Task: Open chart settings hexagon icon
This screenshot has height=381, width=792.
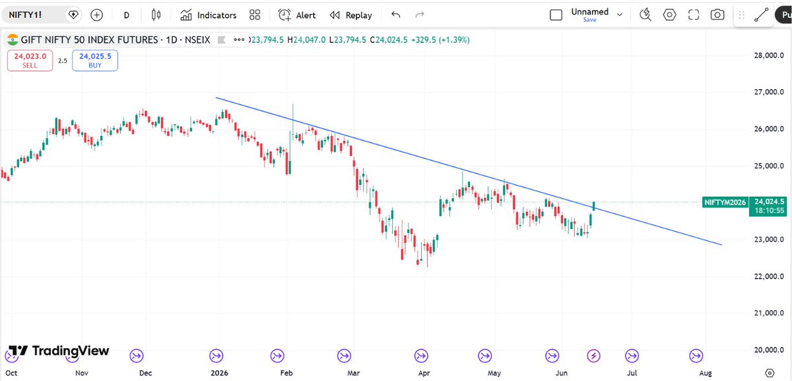Action: pyautogui.click(x=670, y=15)
